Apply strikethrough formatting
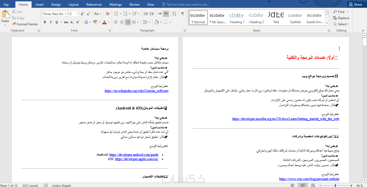Screen dimensions: 367x187 (66, 22)
